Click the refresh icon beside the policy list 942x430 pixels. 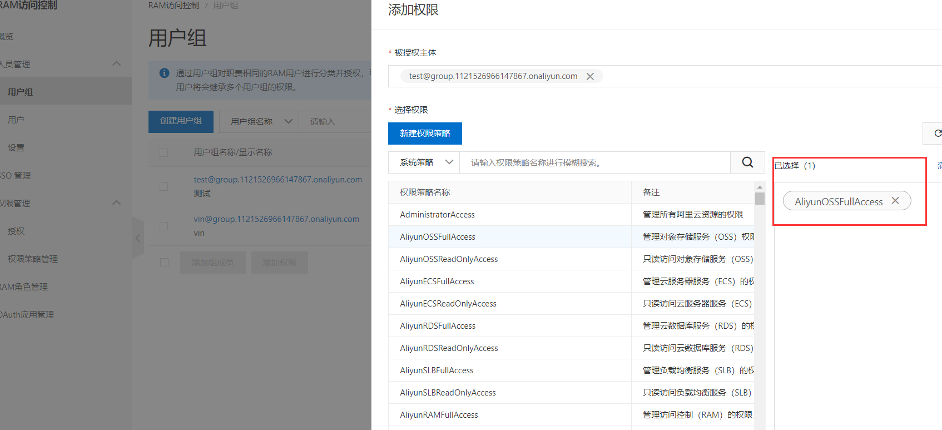[937, 134]
